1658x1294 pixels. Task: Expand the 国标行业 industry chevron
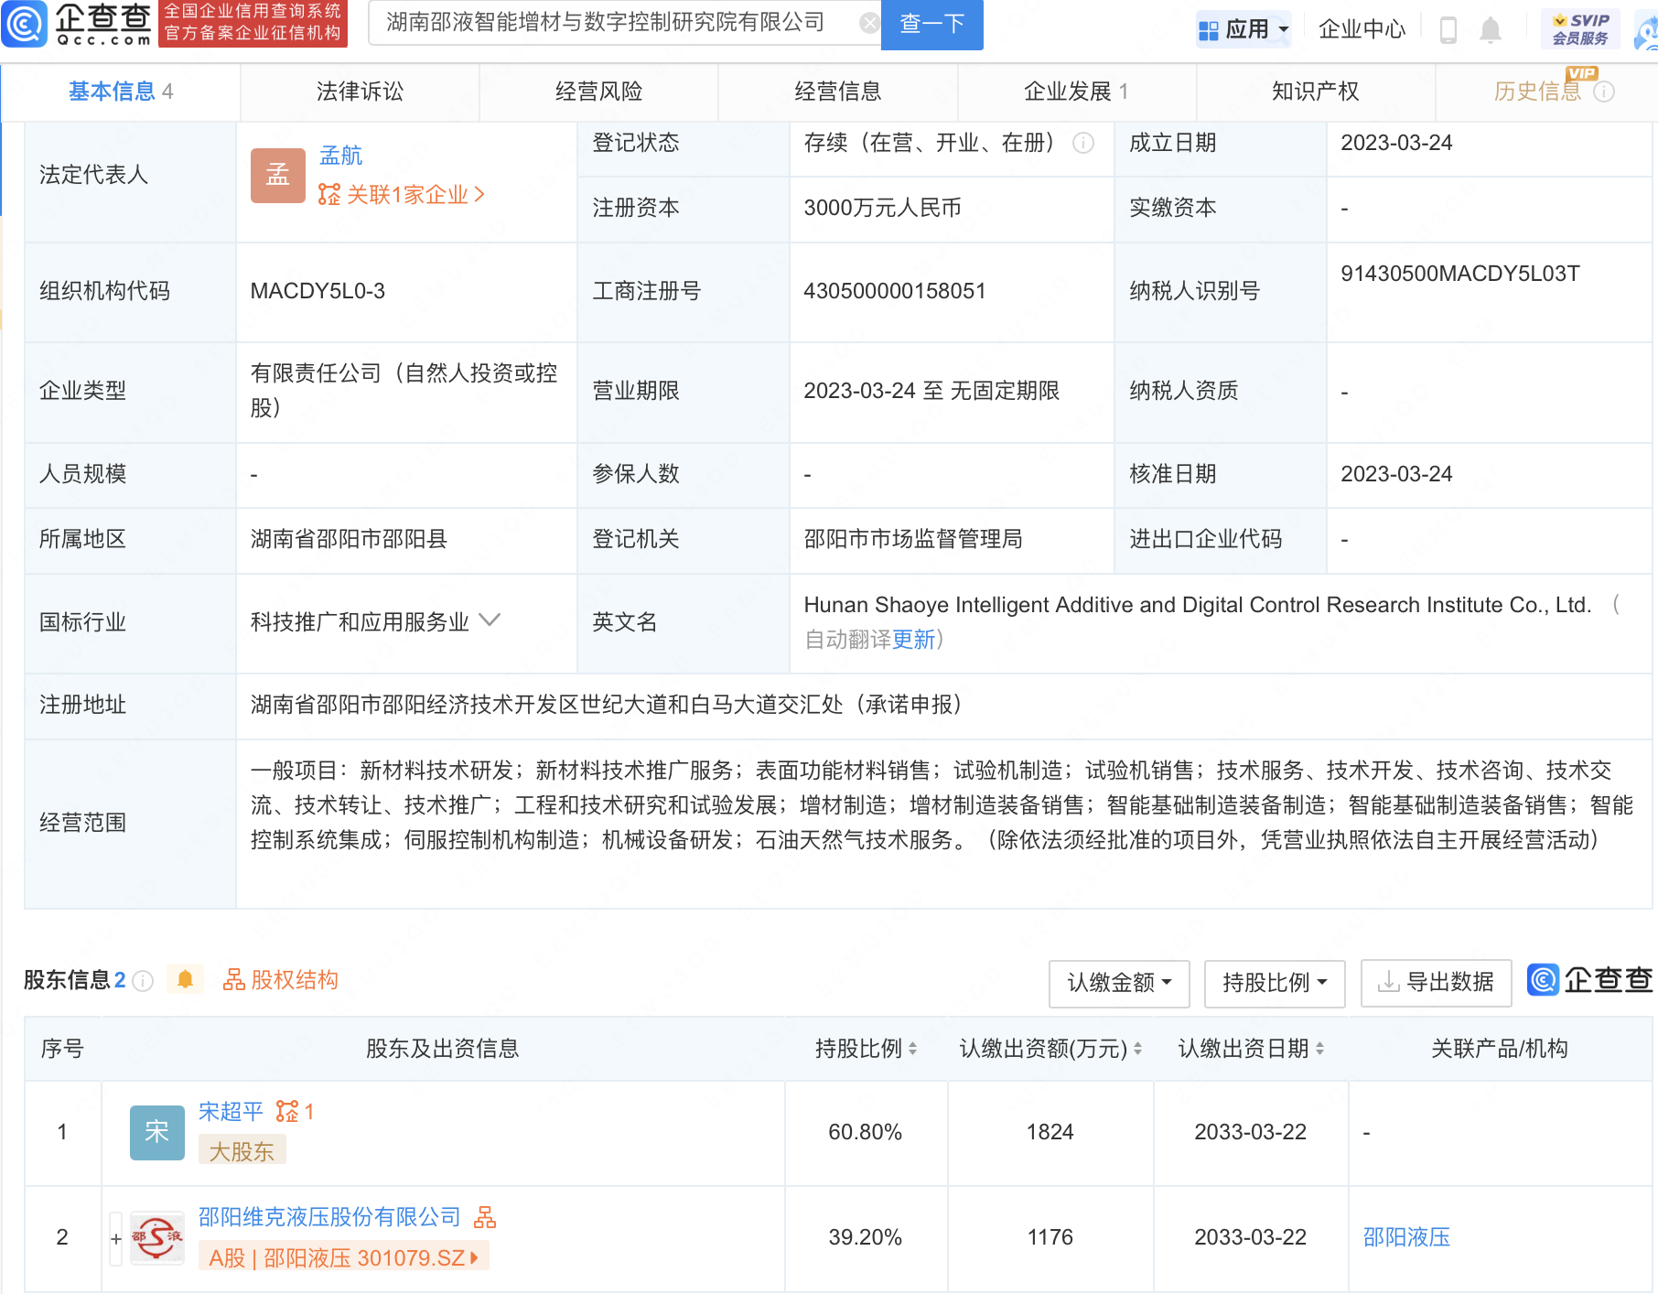coord(490,620)
